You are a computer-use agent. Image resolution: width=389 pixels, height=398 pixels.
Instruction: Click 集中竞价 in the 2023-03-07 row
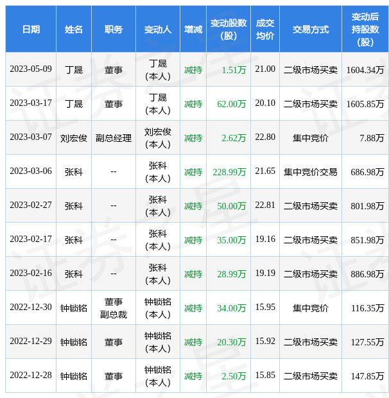[311, 138]
